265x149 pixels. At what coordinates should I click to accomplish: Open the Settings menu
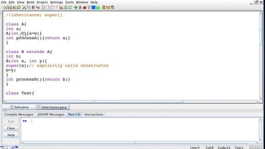coord(56,2)
